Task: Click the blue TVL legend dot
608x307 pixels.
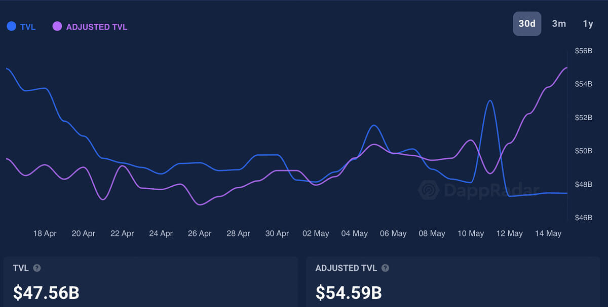Action: coord(12,26)
